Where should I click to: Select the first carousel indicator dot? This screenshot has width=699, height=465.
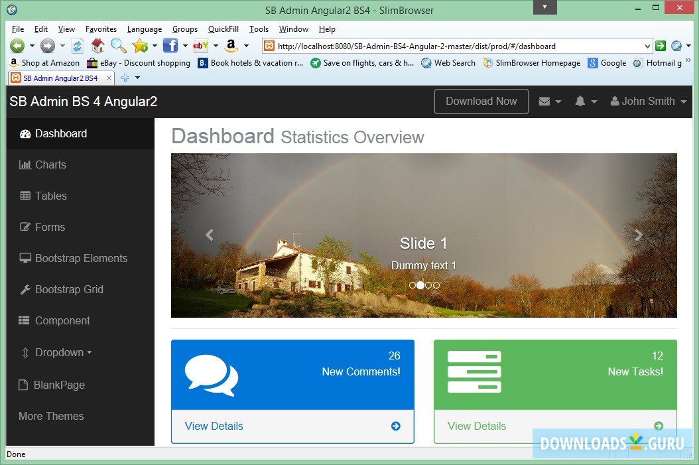(413, 285)
